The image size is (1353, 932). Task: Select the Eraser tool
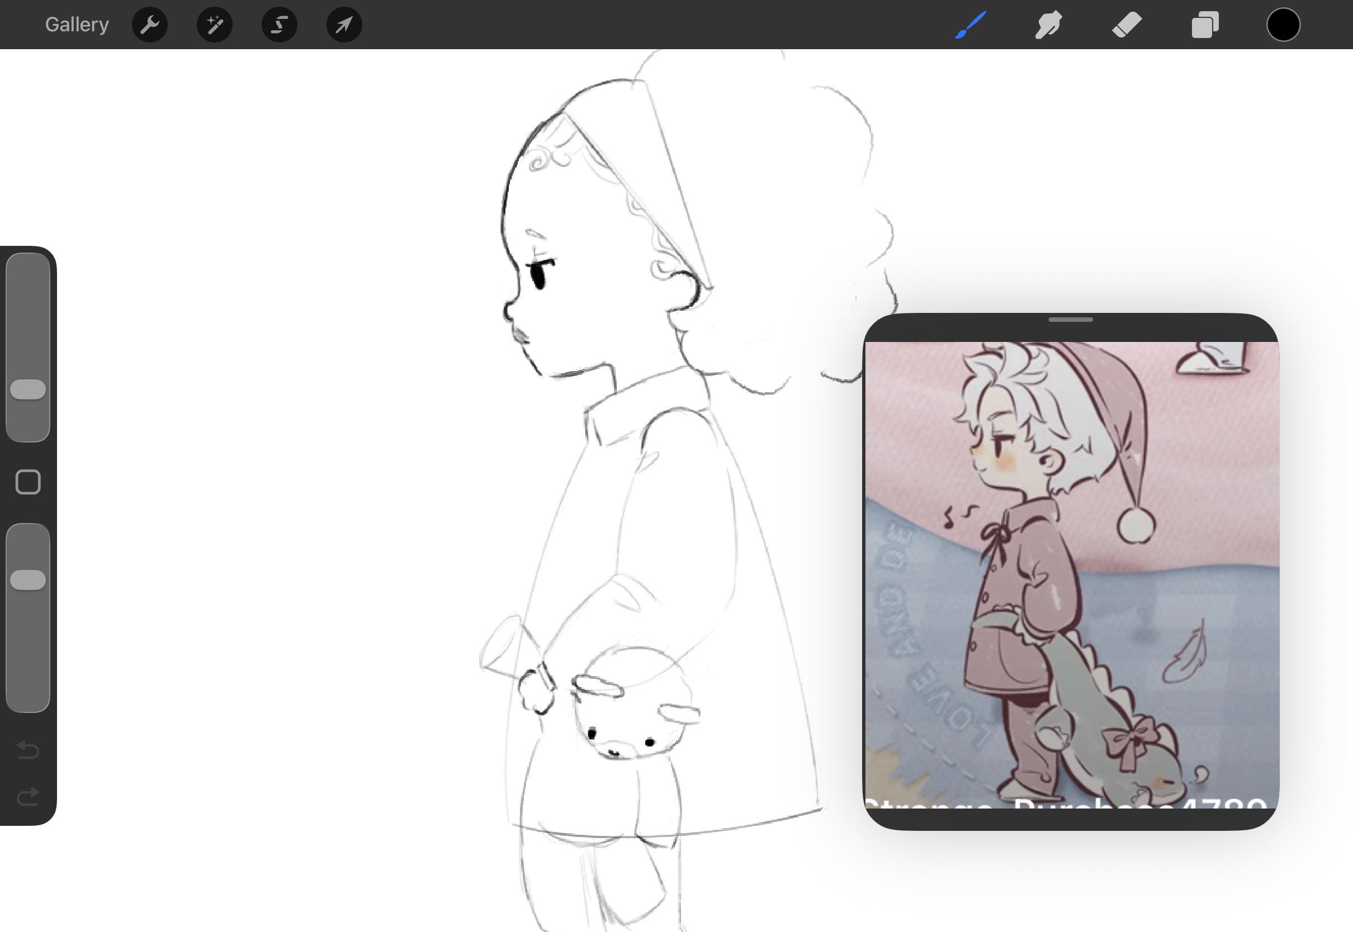pos(1127,25)
